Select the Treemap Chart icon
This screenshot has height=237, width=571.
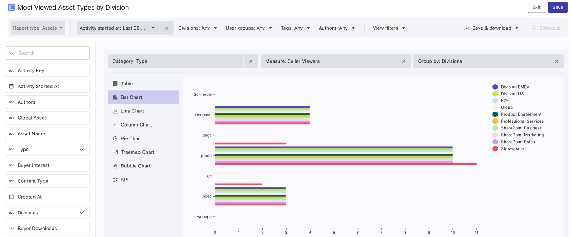point(115,152)
